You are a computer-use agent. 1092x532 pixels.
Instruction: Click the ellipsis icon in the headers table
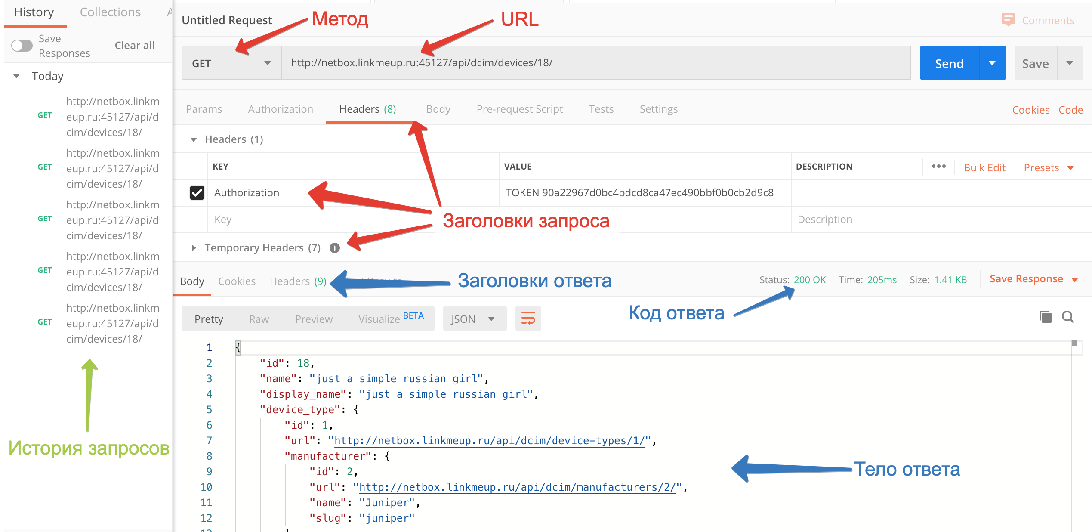(938, 167)
